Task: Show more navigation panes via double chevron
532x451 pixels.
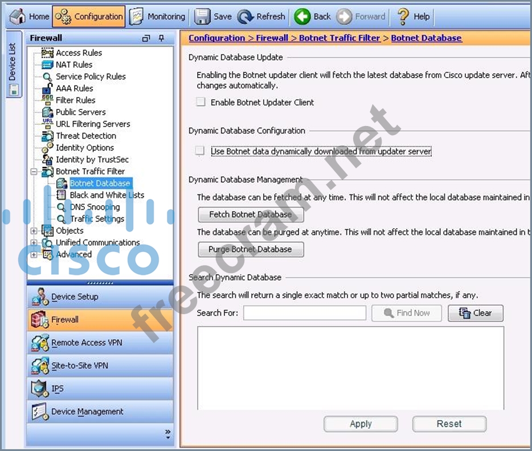Action: click(x=167, y=434)
